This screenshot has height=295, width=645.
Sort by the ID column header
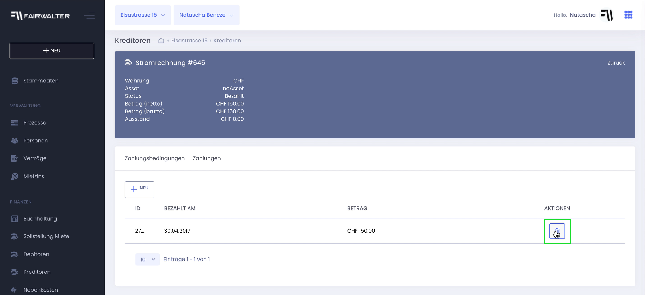(x=137, y=208)
